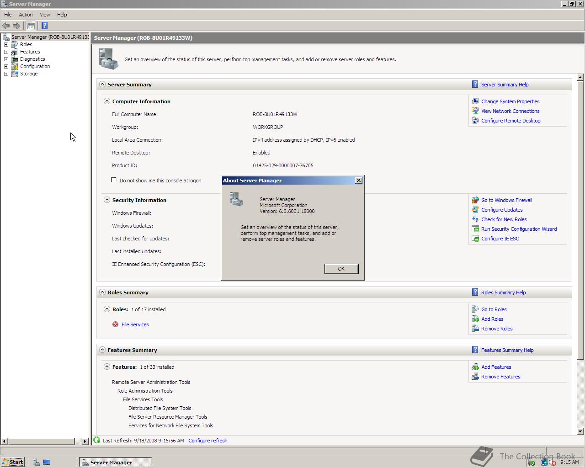Collapse the Features installed subsection
Image resolution: width=585 pixels, height=468 pixels.
pos(106,367)
